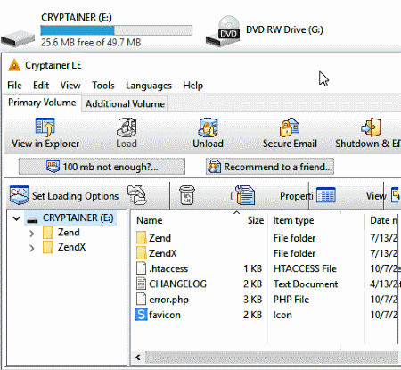The width and height of the screenshot is (401, 370).
Task: Open the Tools menu
Action: (x=103, y=86)
